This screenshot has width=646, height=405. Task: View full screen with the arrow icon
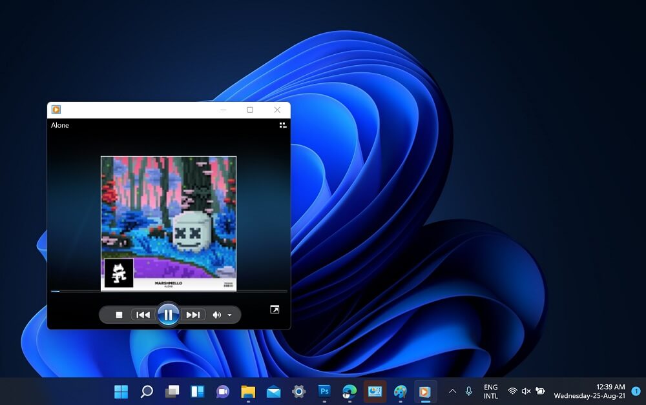(275, 310)
